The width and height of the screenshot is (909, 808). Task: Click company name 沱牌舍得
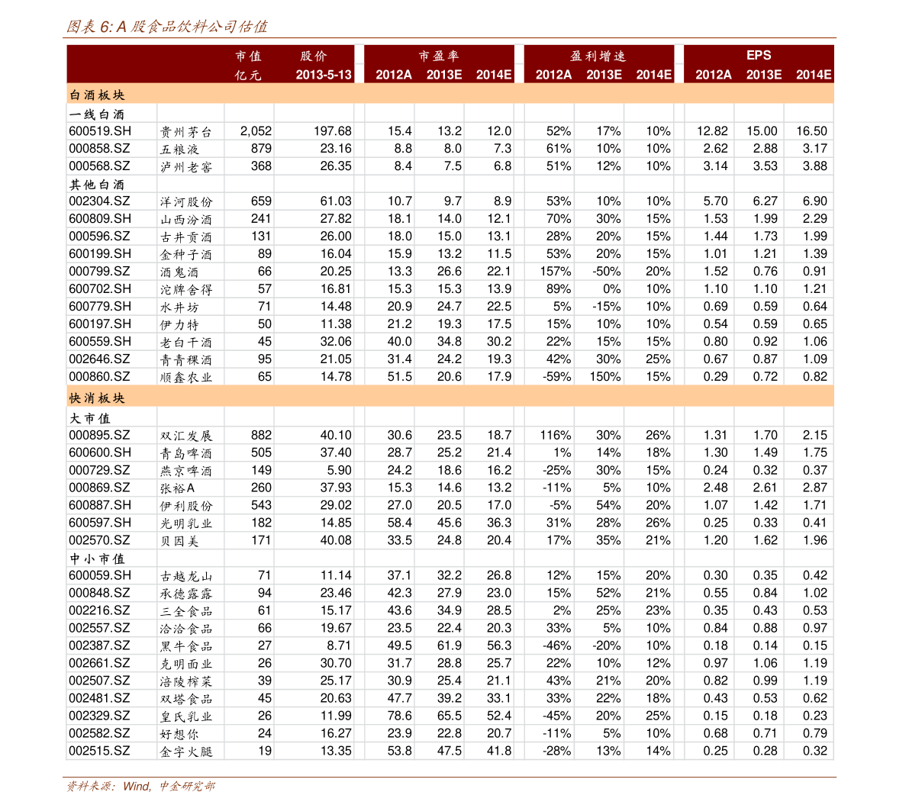point(186,289)
